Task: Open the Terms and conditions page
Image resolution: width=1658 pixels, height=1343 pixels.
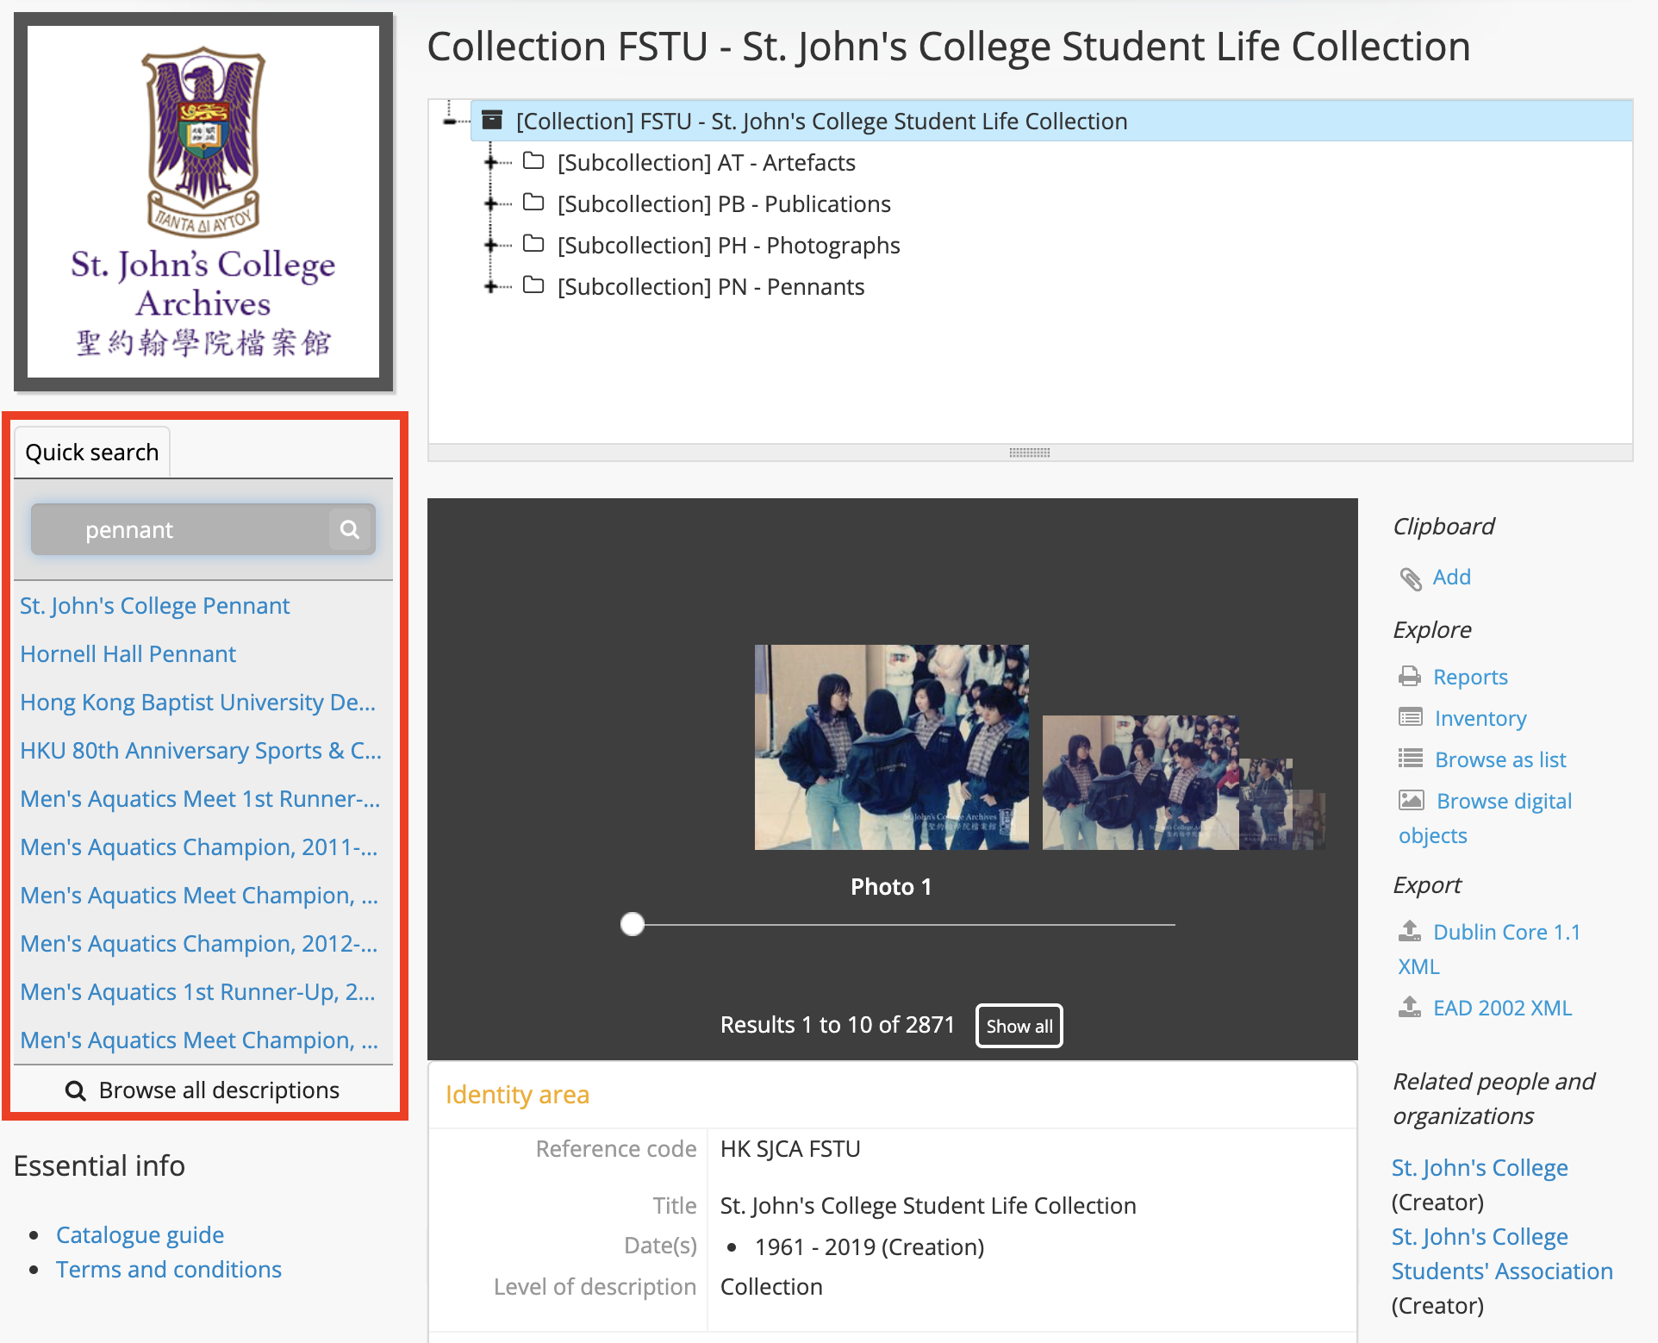Action: [168, 1269]
